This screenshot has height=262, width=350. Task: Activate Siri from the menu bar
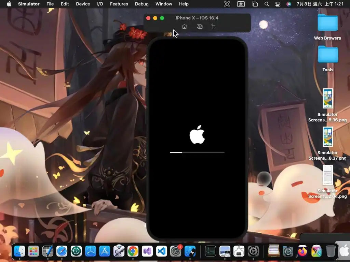[288, 4]
